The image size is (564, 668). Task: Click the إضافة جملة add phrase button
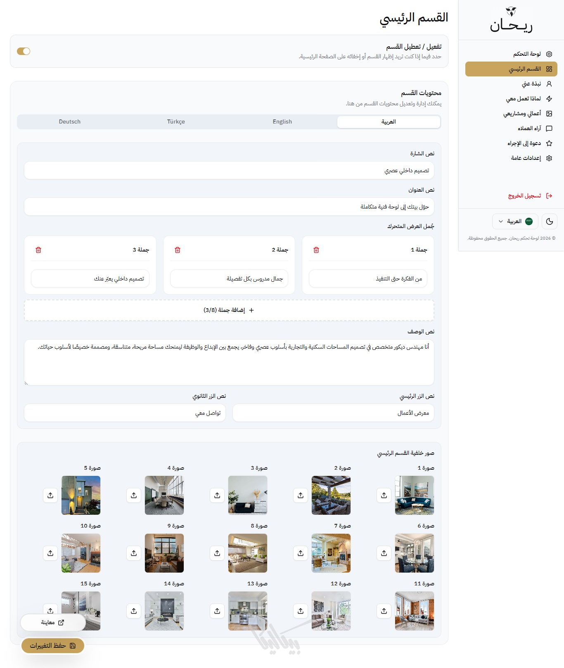pyautogui.click(x=229, y=310)
